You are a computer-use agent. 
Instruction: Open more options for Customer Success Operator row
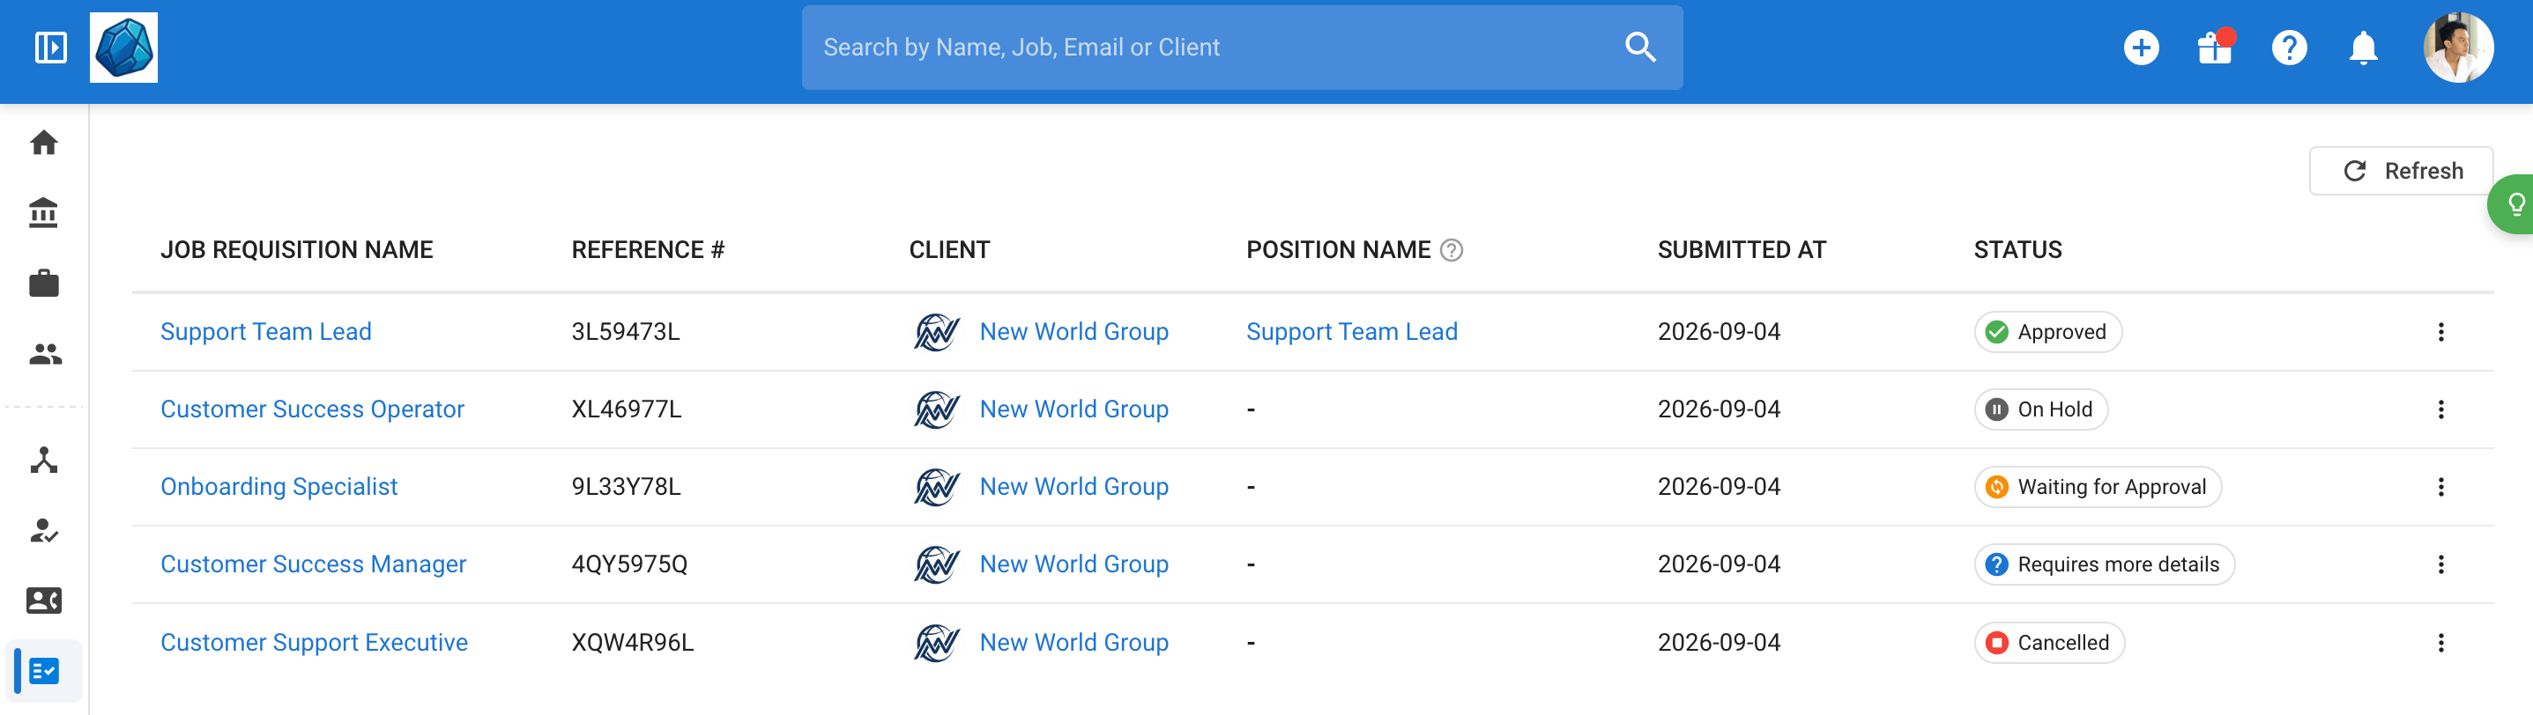point(2440,409)
